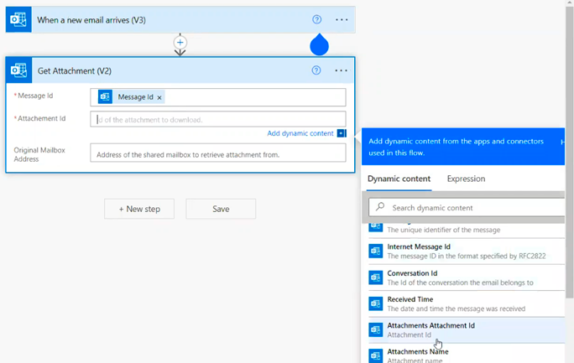Select Attachments Name dynamic content
The image size is (574, 363).
[467, 354]
